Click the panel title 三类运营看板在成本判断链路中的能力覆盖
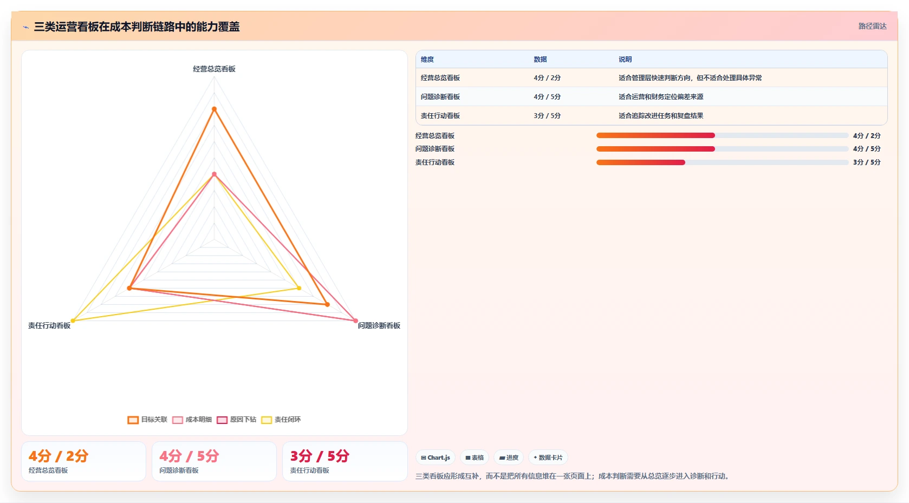This screenshot has width=909, height=503. pos(137,27)
